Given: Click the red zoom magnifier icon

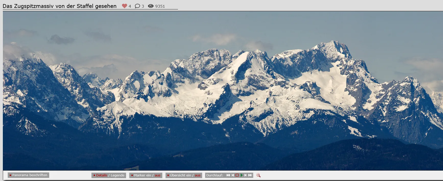Looking at the screenshot, I should click(258, 175).
